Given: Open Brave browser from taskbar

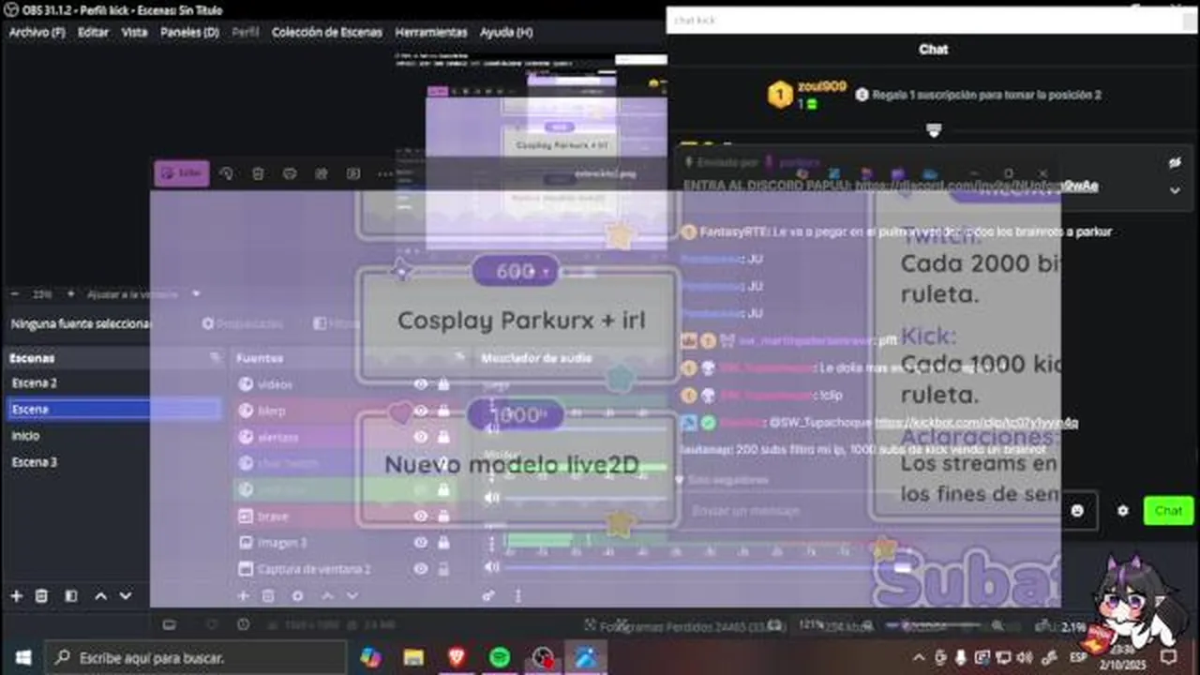Looking at the screenshot, I should tap(457, 657).
